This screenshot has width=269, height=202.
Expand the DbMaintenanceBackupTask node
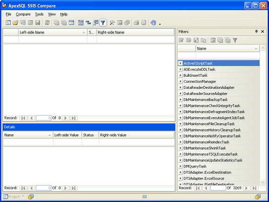(180, 99)
